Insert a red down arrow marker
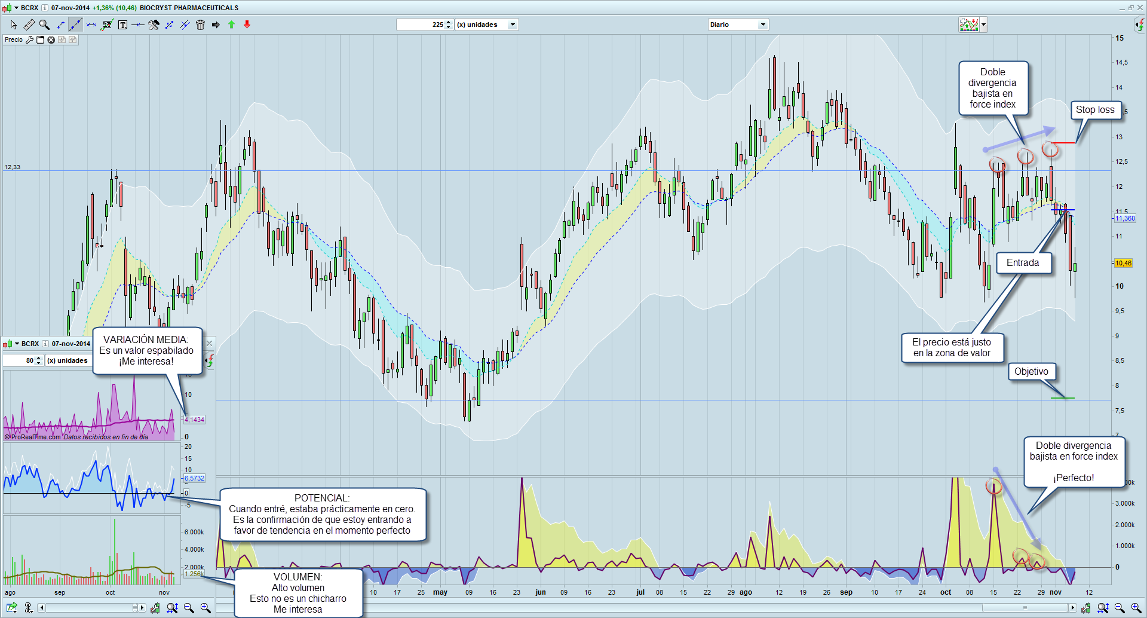Image resolution: width=1147 pixels, height=618 pixels. coord(247,25)
